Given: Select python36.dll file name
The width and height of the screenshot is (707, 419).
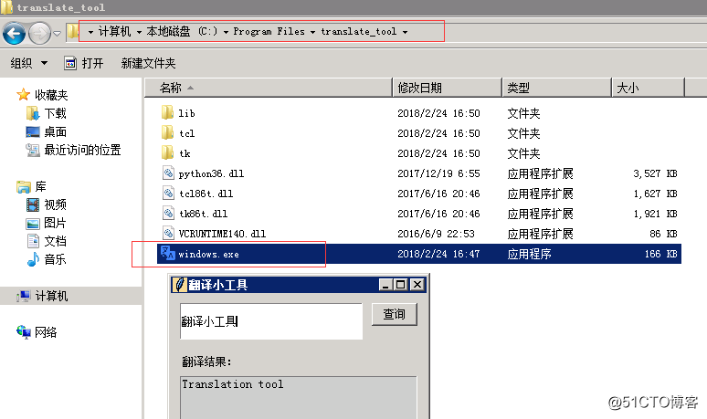Looking at the screenshot, I should pos(212,173).
